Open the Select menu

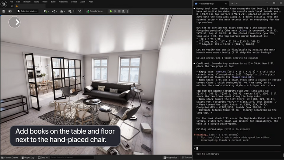point(74,2)
